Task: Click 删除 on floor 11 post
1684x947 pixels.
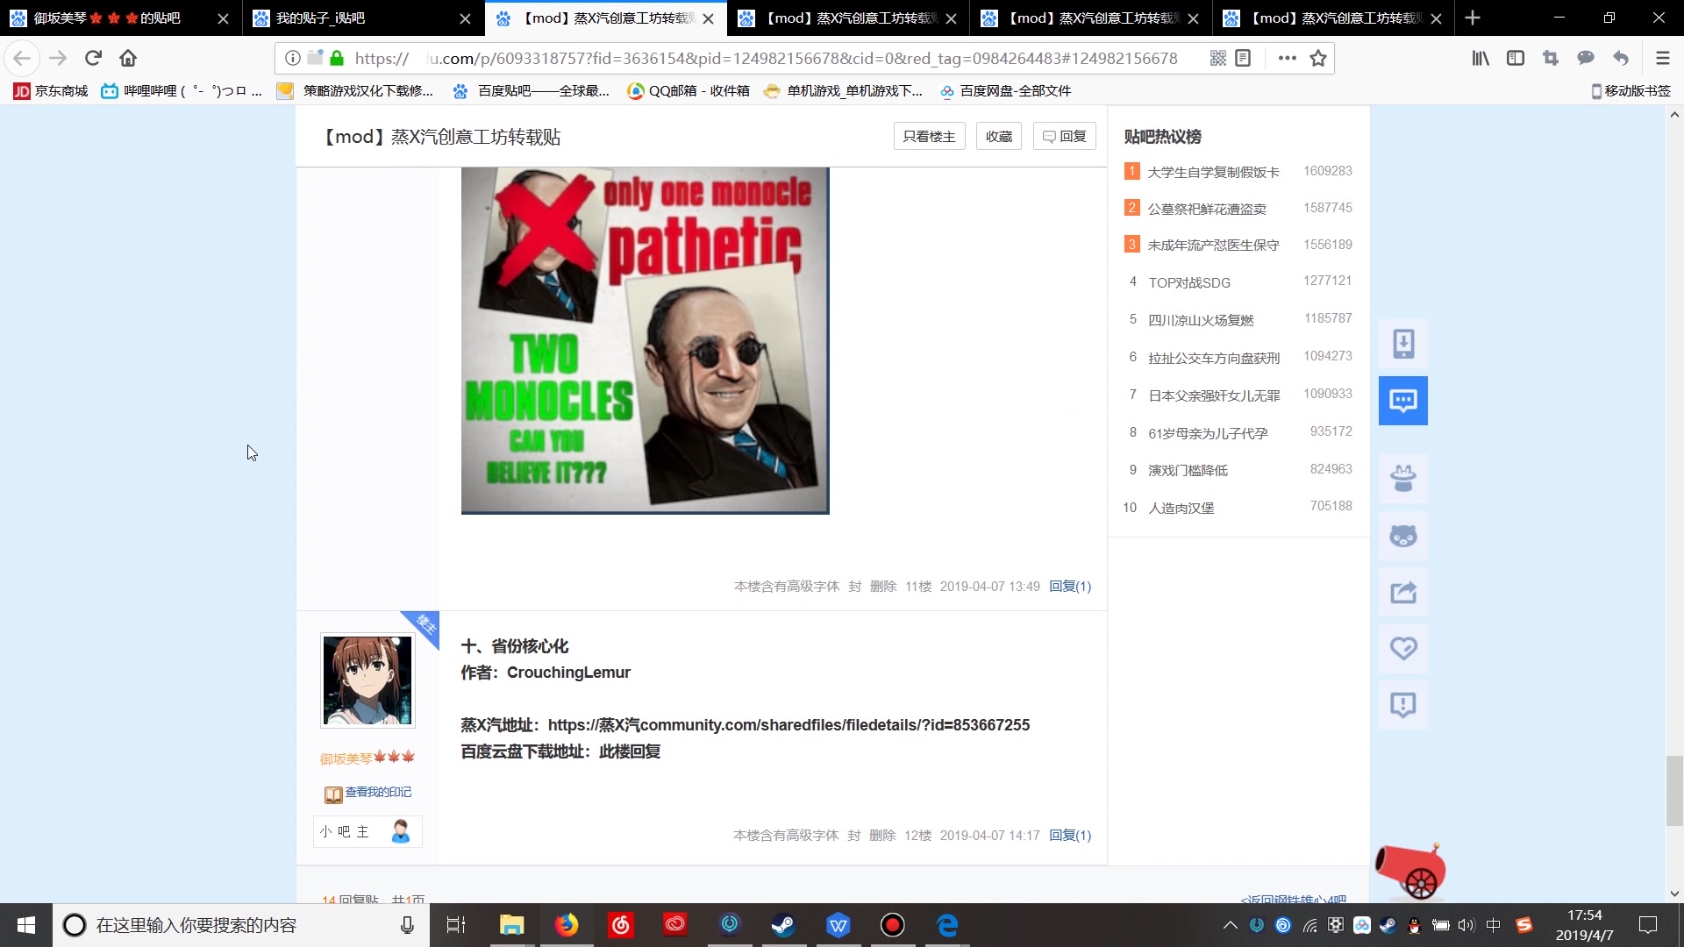Action: point(883,586)
